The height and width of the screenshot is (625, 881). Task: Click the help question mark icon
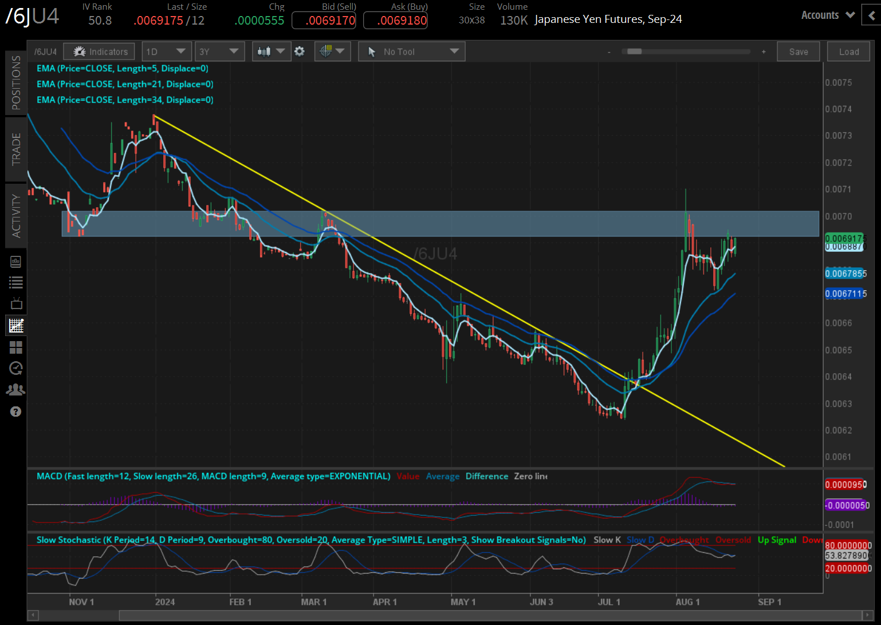(x=16, y=412)
